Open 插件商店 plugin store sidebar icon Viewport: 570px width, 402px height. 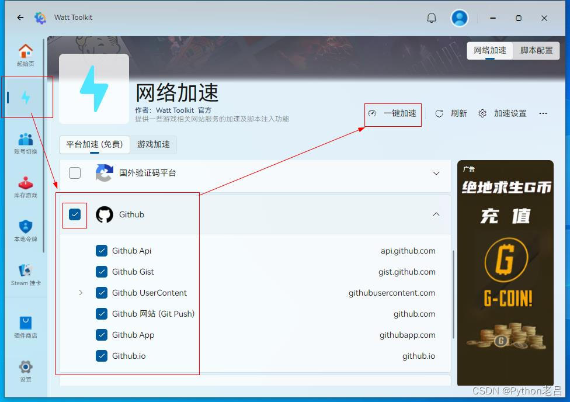pos(26,327)
